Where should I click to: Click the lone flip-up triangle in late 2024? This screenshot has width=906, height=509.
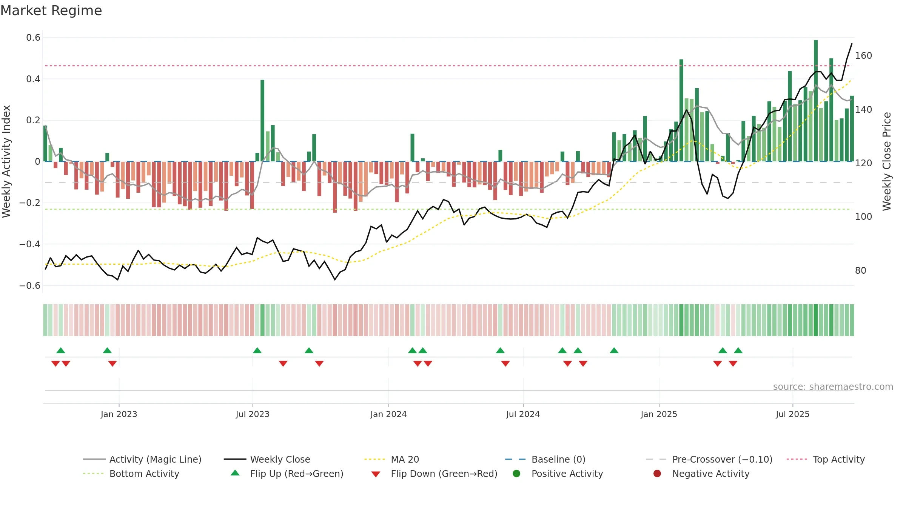pos(614,350)
